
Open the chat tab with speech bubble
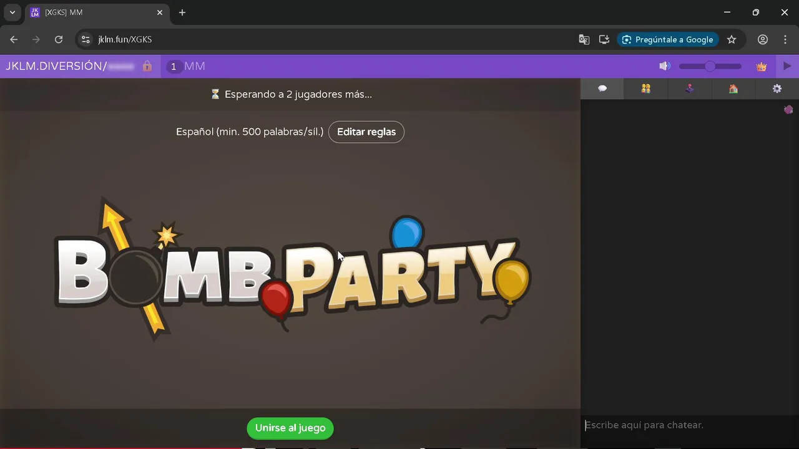[602, 89]
